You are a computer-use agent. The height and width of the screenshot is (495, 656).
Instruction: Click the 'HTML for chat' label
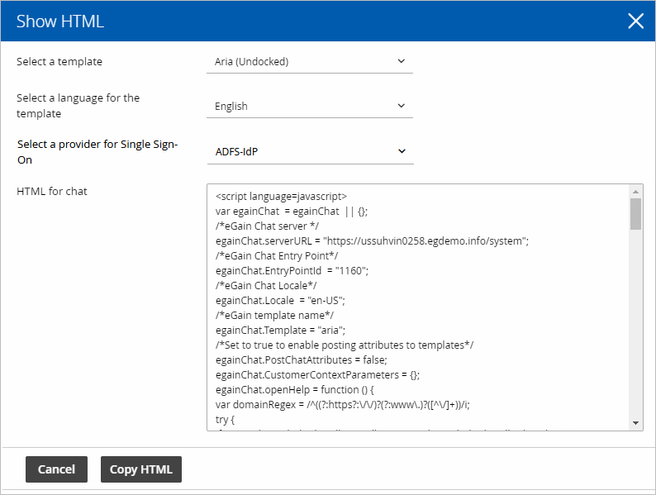(x=52, y=191)
